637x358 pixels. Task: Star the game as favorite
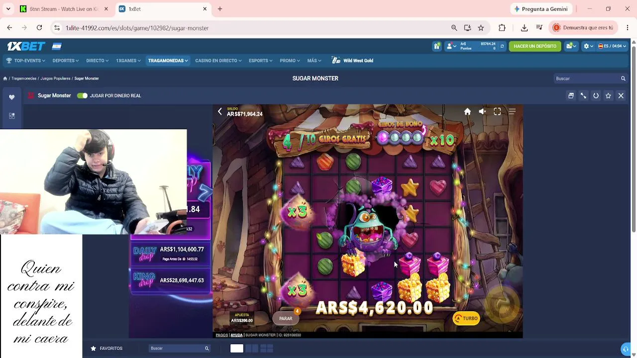click(x=608, y=95)
